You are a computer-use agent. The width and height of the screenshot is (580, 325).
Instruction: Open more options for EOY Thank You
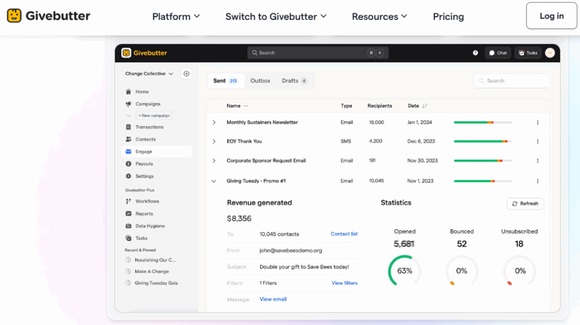click(x=538, y=142)
